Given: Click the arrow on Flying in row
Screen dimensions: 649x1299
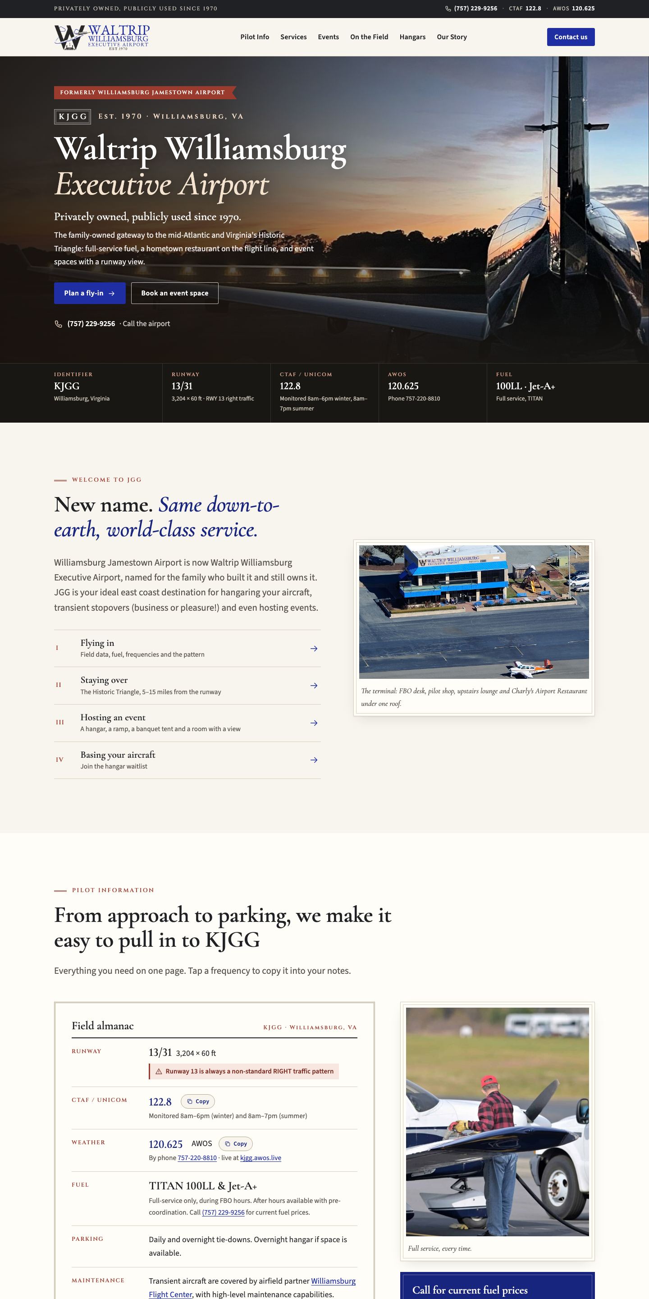Looking at the screenshot, I should coord(313,649).
